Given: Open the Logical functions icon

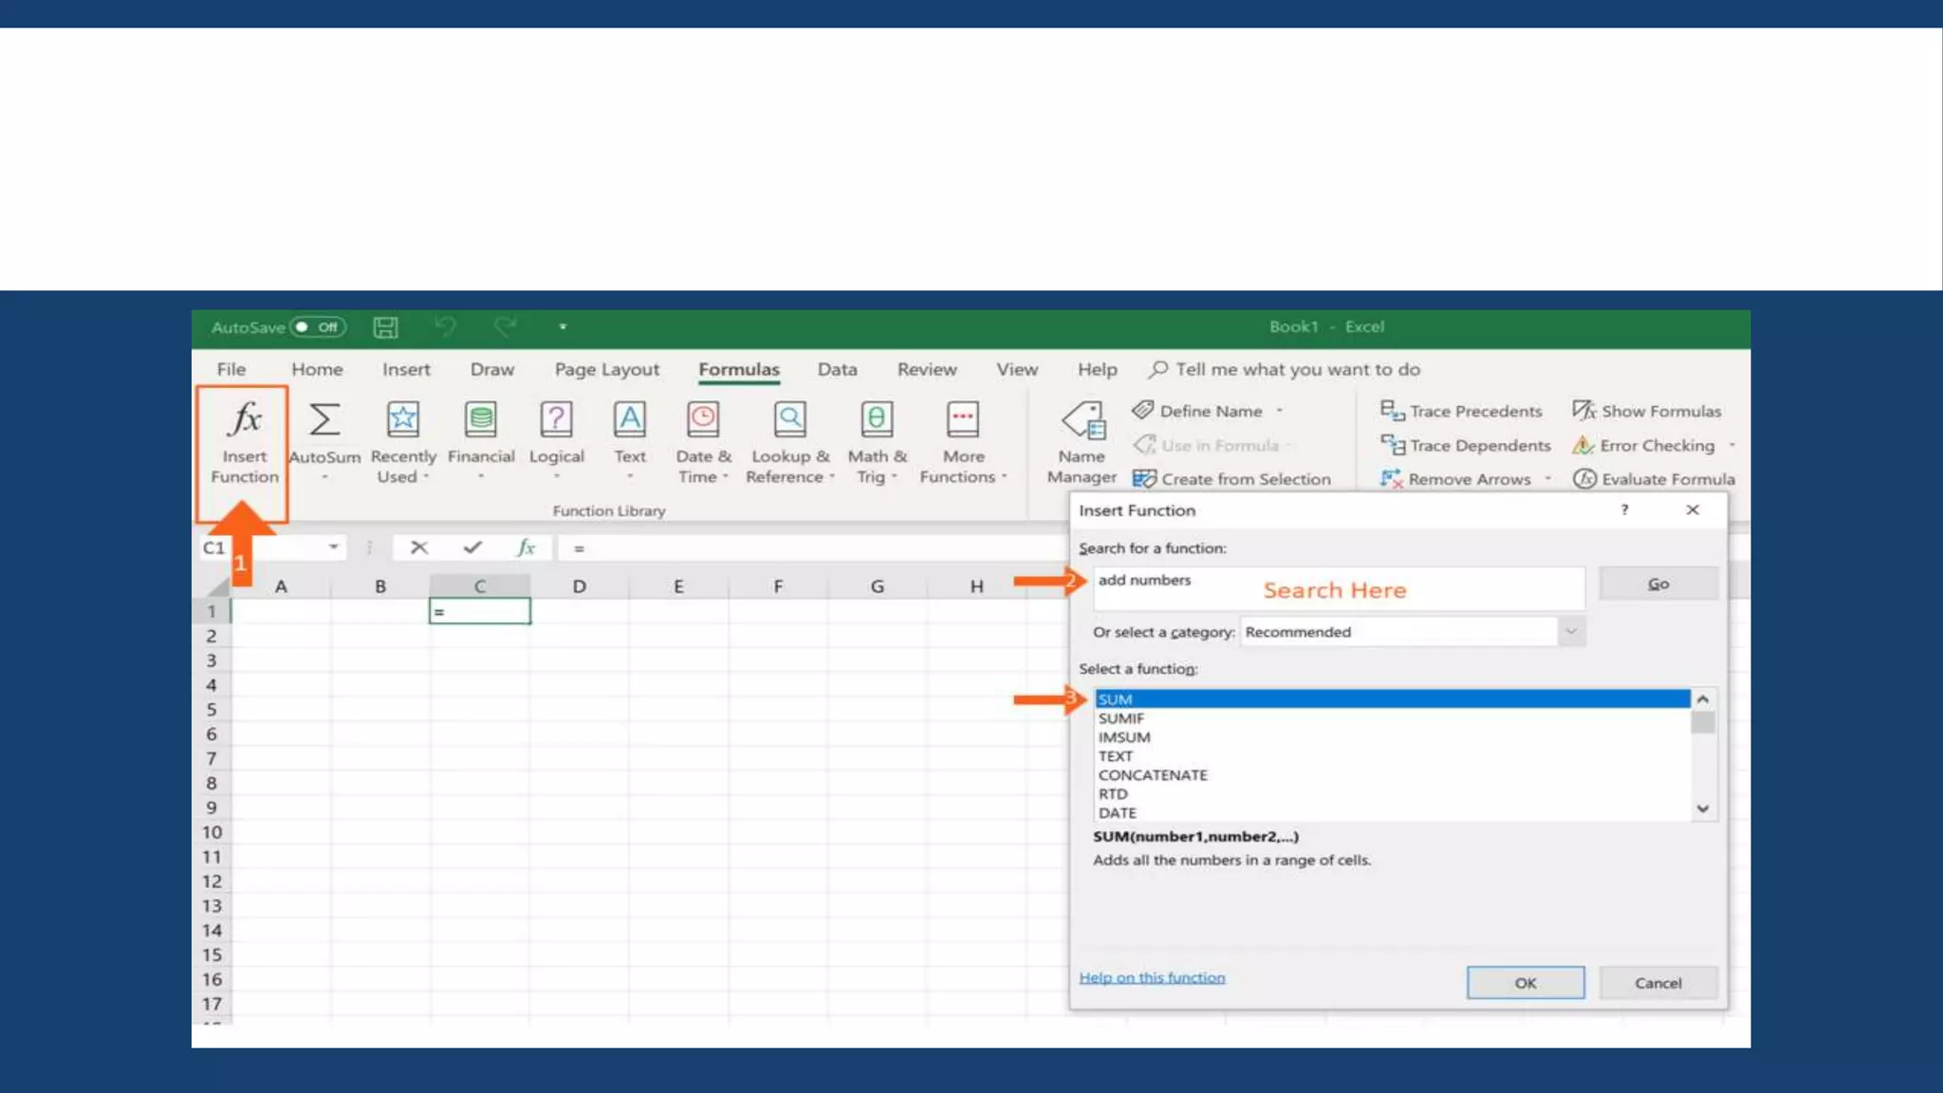Looking at the screenshot, I should point(556,420).
